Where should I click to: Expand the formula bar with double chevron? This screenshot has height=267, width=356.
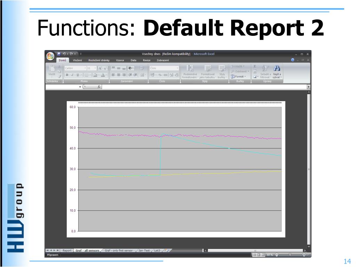(x=309, y=87)
